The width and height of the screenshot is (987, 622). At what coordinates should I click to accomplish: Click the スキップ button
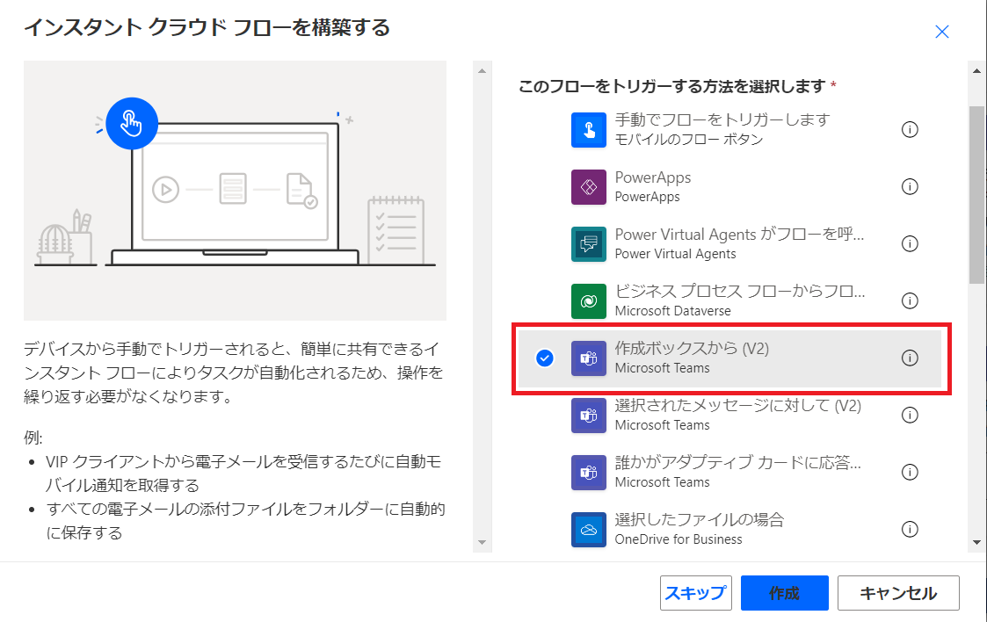point(695,593)
